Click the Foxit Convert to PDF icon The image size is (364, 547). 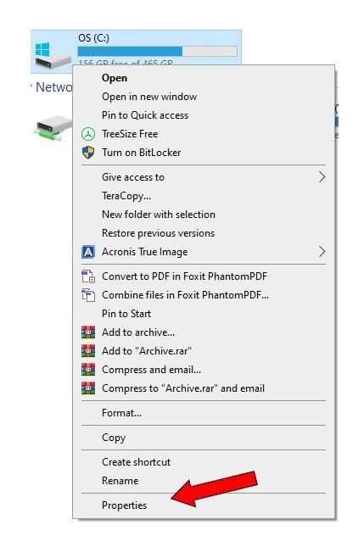(x=88, y=276)
